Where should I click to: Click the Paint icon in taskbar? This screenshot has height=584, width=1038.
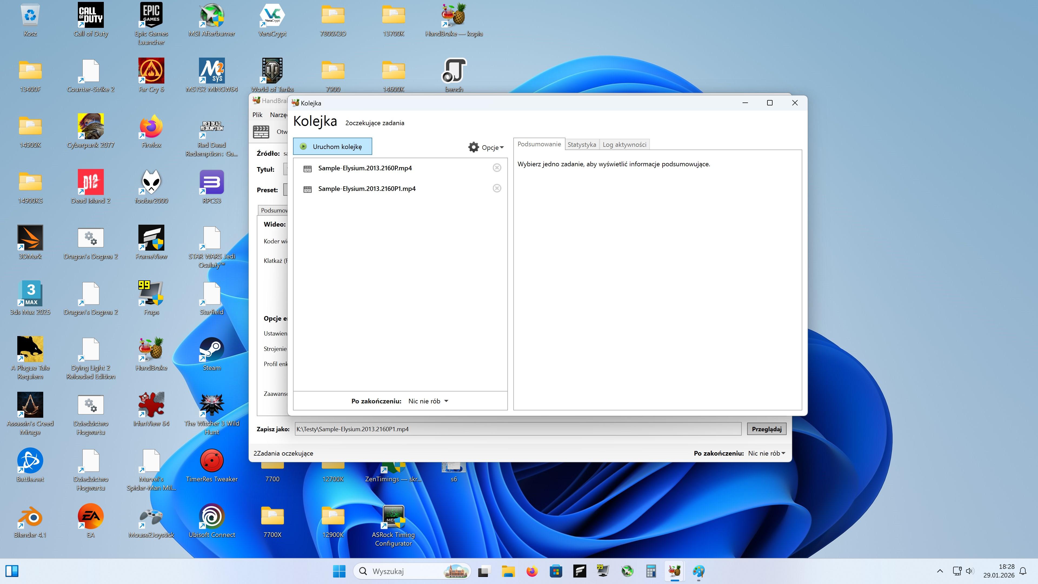coord(698,571)
